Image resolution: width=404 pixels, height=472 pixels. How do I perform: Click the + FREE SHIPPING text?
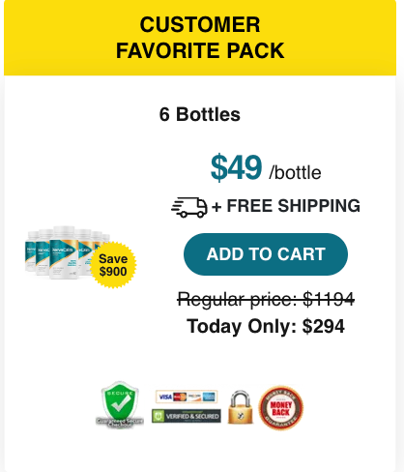tap(286, 206)
